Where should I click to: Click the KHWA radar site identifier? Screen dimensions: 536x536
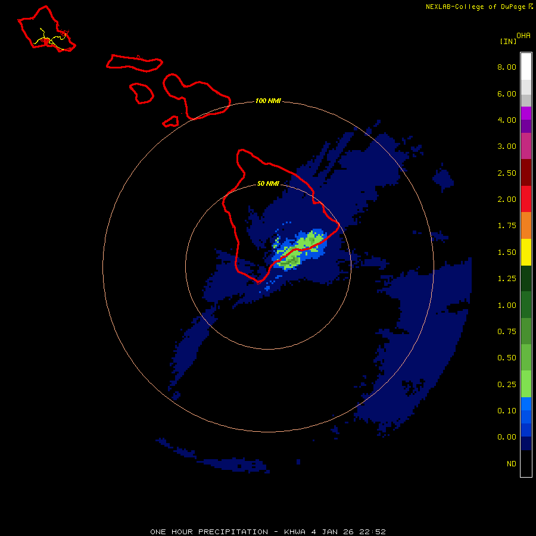(295, 532)
